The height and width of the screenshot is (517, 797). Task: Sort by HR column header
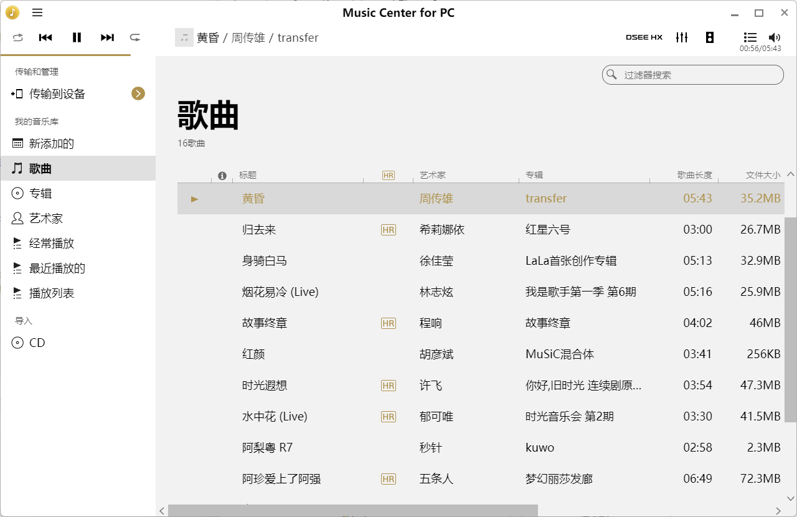(389, 176)
